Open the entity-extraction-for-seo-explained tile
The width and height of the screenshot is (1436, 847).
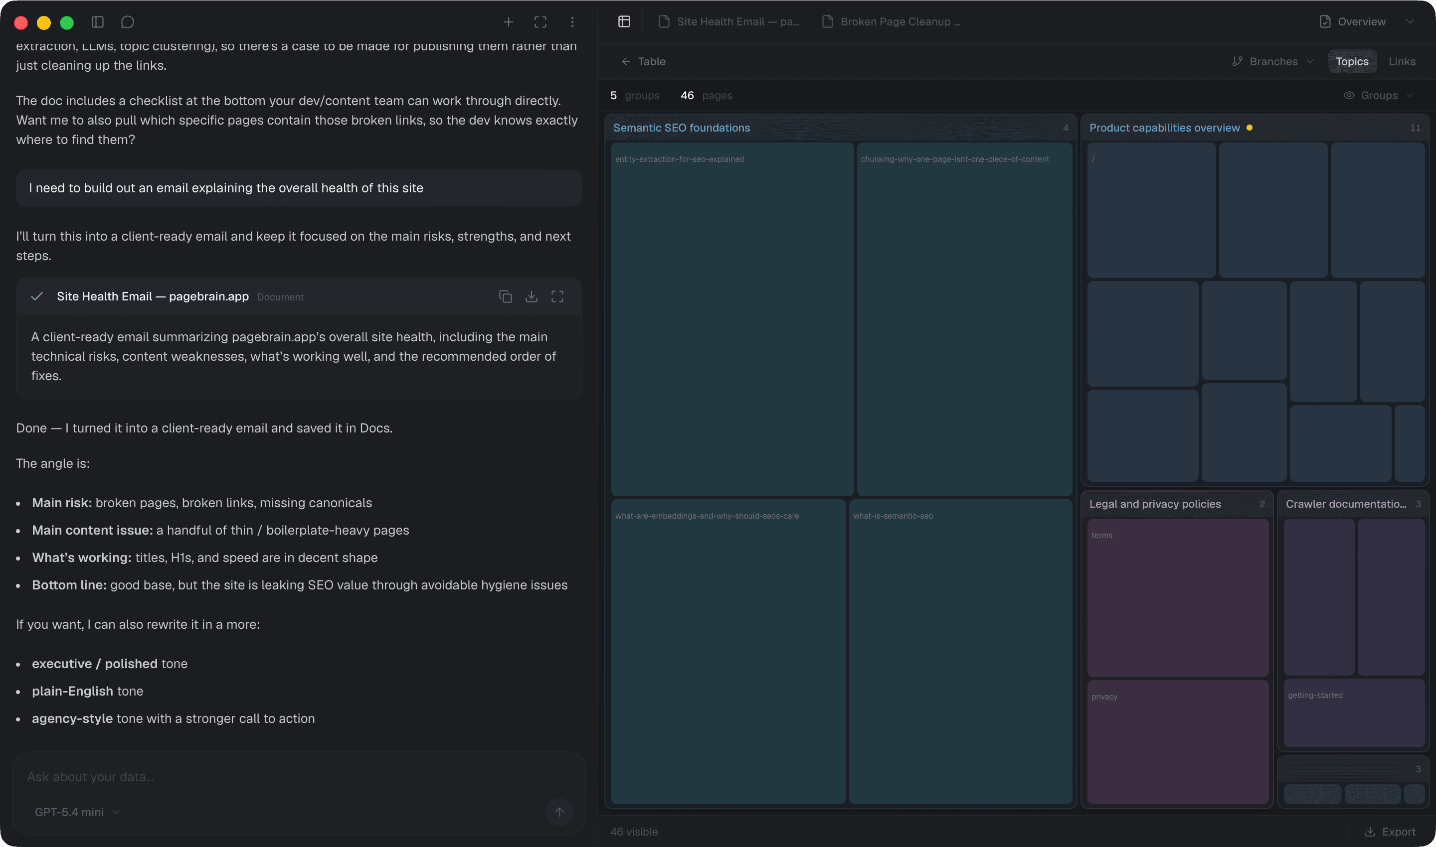tap(732, 319)
